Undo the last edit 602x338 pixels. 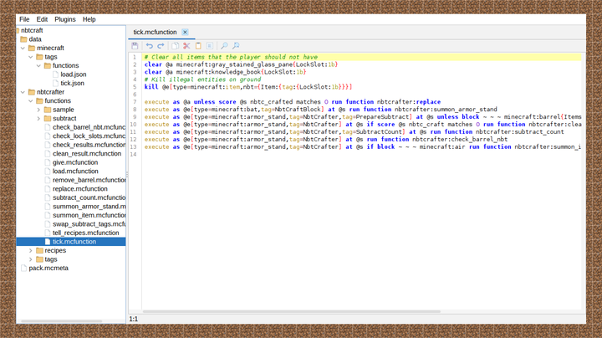150,46
